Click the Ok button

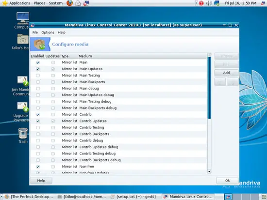tap(227, 181)
